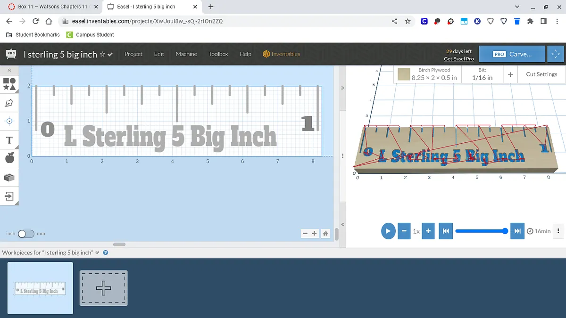This screenshot has height=318, width=566.
Task: Select the Shapes tool in left toolbar
Action: pyautogui.click(x=9, y=84)
